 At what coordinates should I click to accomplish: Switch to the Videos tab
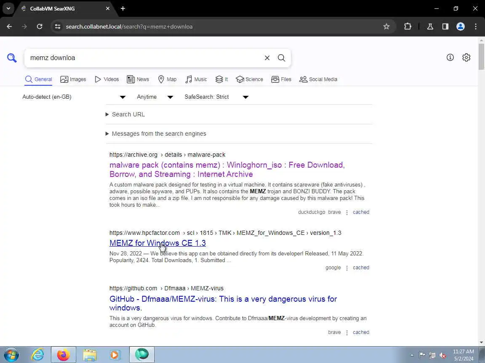pos(107,79)
